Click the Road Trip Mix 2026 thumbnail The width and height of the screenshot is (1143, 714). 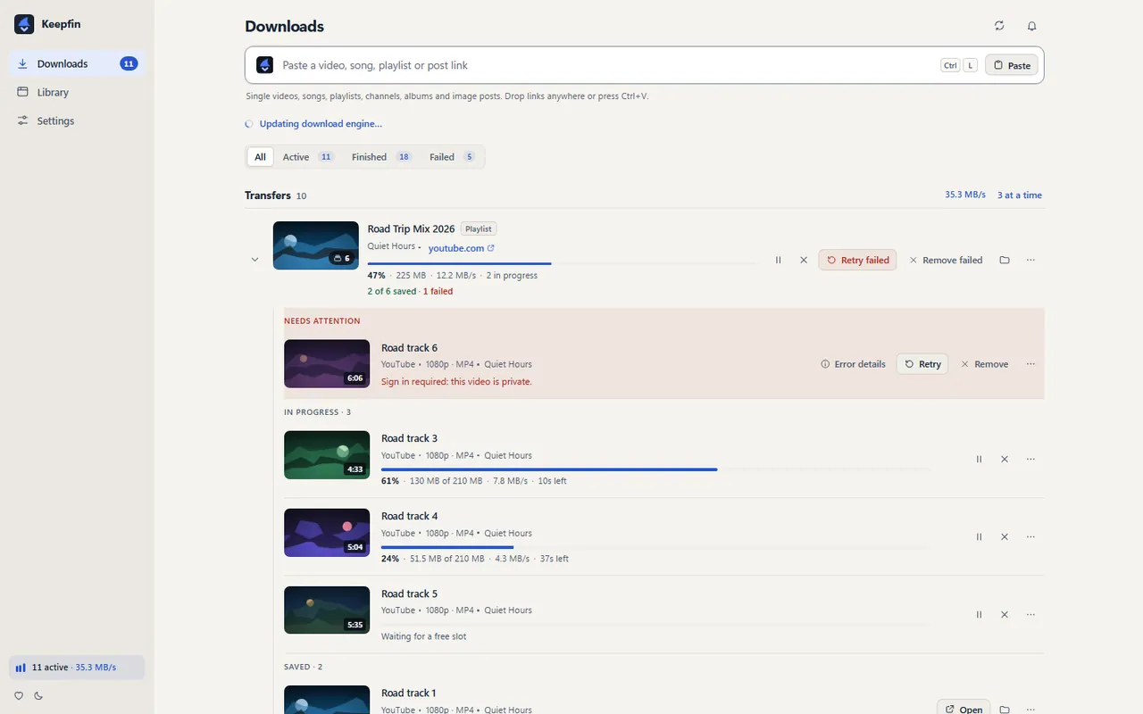(316, 245)
